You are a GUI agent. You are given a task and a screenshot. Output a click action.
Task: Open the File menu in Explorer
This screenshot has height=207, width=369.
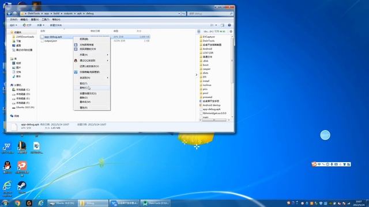click(x=14, y=20)
